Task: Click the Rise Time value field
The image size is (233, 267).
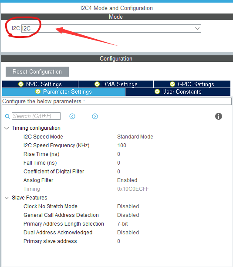Action: [x=118, y=154]
